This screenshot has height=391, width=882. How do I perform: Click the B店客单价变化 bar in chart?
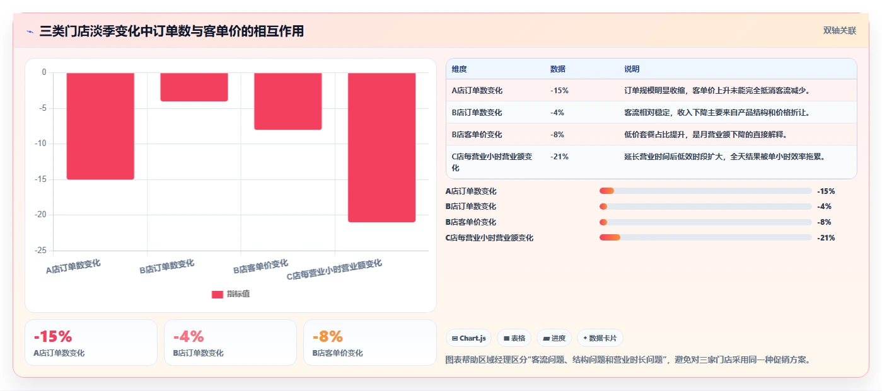[x=288, y=101]
